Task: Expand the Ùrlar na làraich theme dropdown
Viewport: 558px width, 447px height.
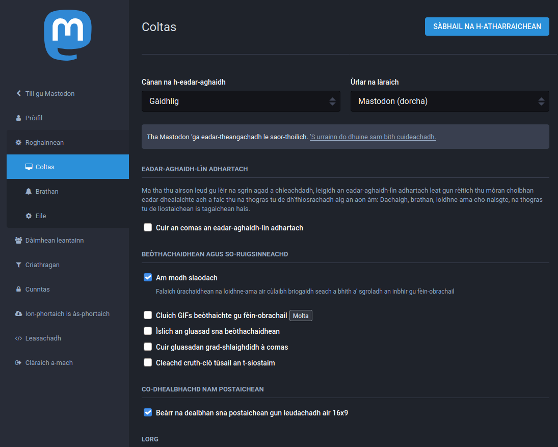Action: [449, 101]
